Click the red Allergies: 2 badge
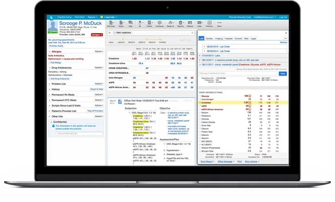Screen dimensions: 335x202 point(97,35)
